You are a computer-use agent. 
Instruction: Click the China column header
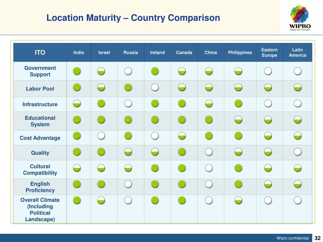(211, 53)
